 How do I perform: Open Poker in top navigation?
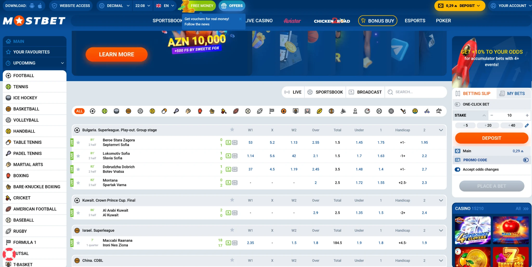(443, 21)
